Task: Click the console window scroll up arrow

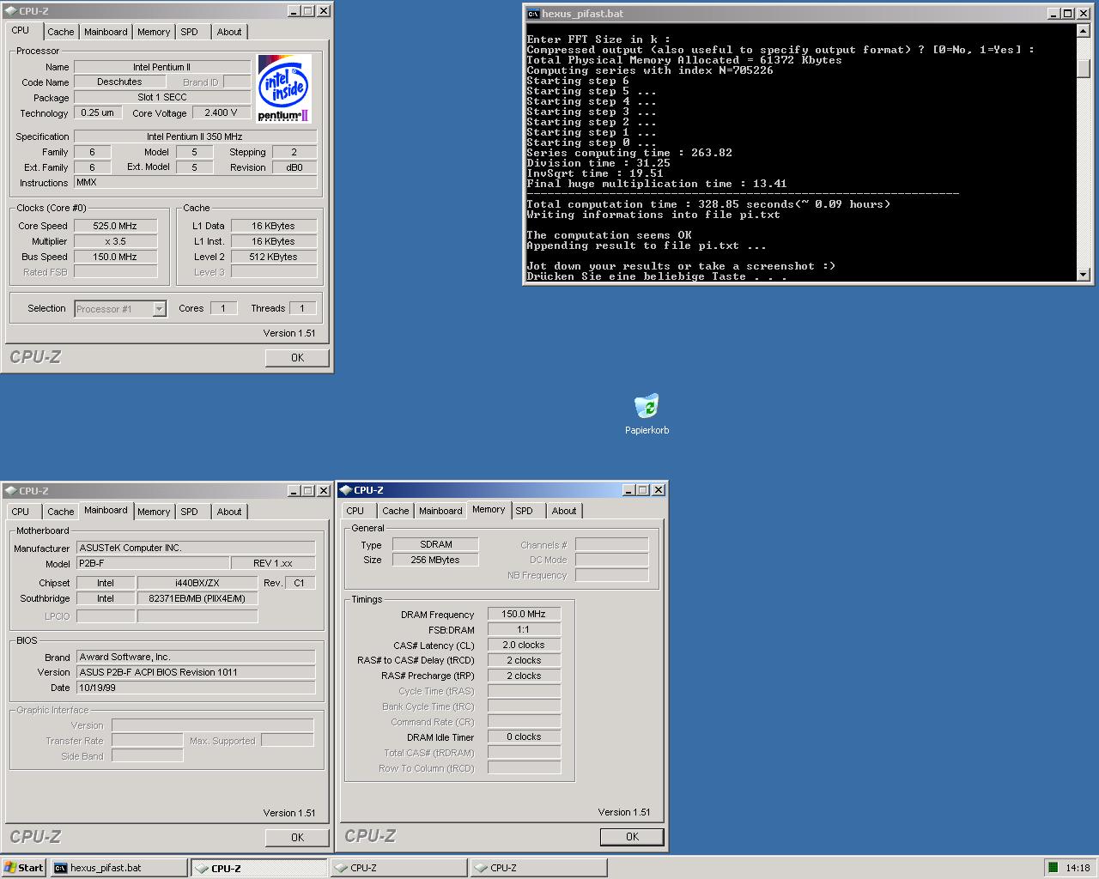Action: pyautogui.click(x=1084, y=31)
